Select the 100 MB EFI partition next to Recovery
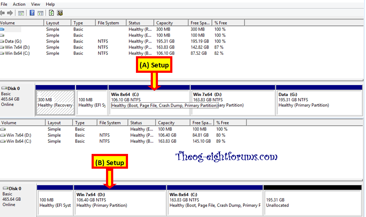Screen dimensions: 366x217 tap(92, 102)
